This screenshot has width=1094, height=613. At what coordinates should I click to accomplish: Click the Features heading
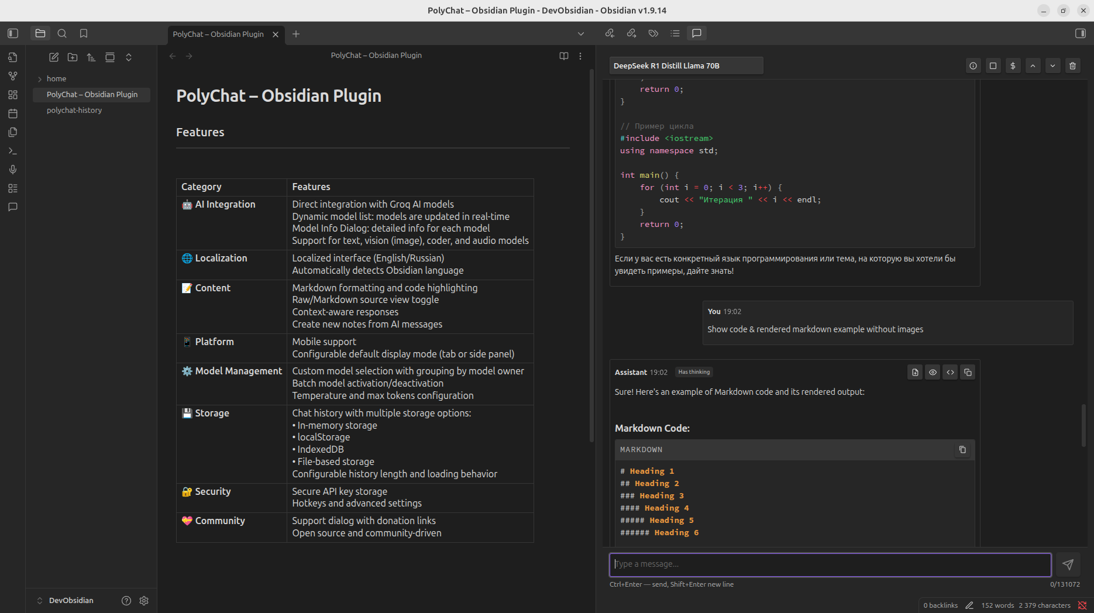[200, 132]
